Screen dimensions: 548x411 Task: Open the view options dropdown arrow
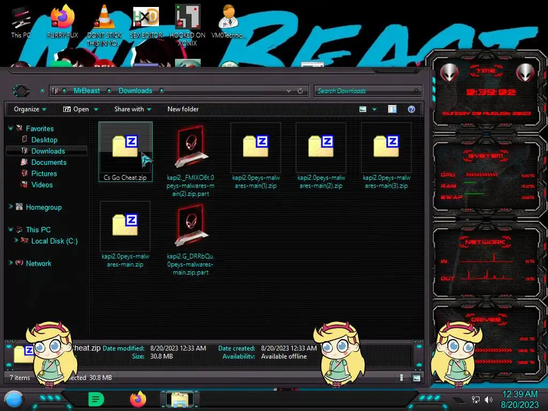click(x=374, y=110)
